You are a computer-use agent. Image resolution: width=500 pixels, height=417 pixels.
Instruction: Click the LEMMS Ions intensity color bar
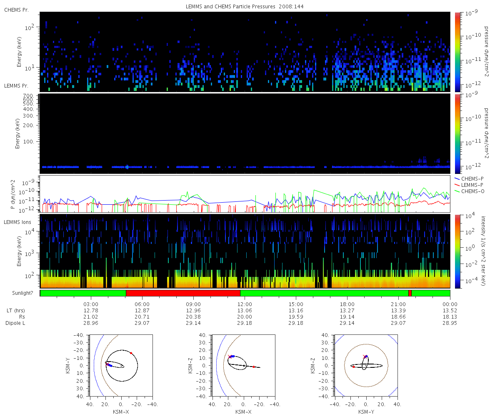[x=457, y=251]
